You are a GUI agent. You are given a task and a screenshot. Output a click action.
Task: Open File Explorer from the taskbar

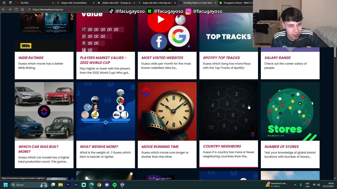point(61,185)
